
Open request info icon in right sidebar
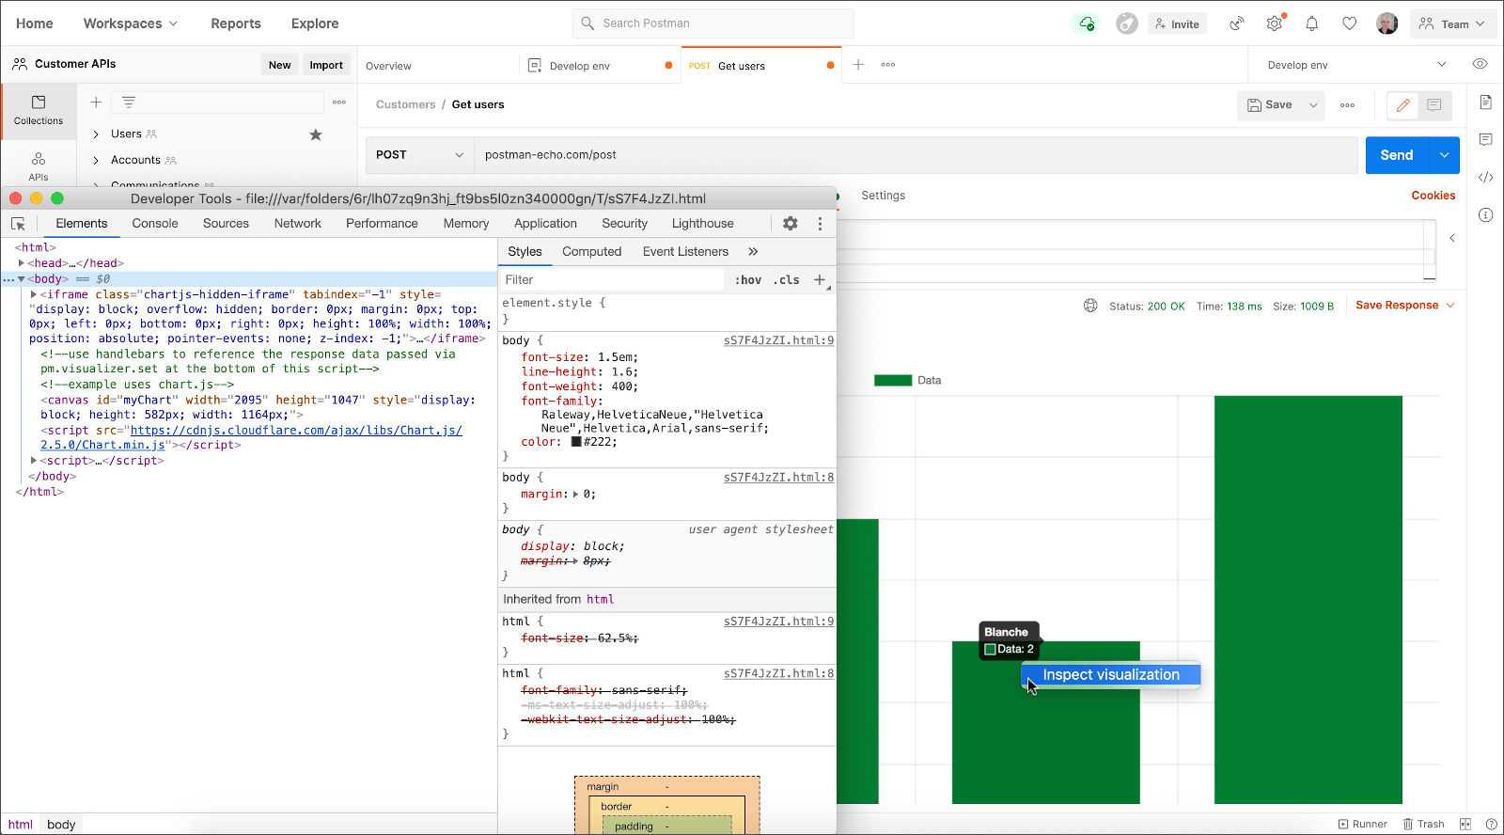pos(1485,214)
